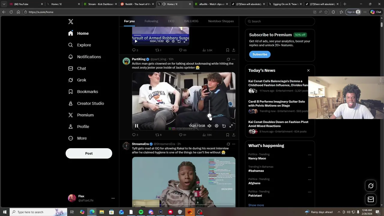This screenshot has width=384, height=216.
Task: Open the Flax account options menu
Action: [x=113, y=198]
